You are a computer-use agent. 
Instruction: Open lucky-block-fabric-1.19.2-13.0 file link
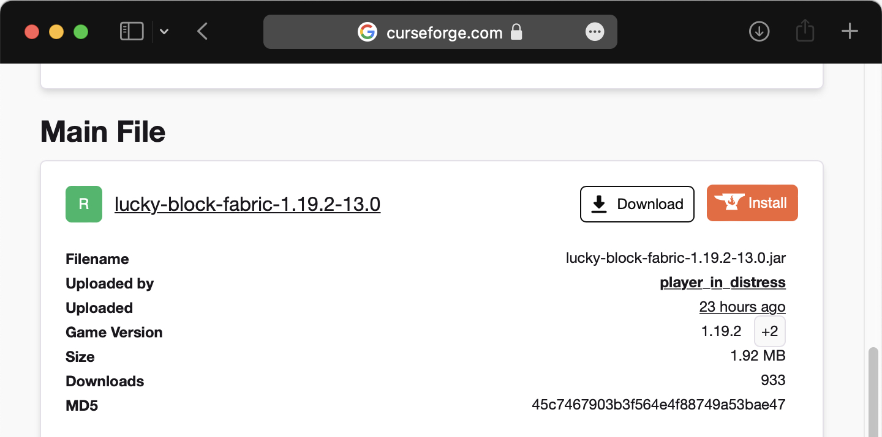pyautogui.click(x=247, y=204)
